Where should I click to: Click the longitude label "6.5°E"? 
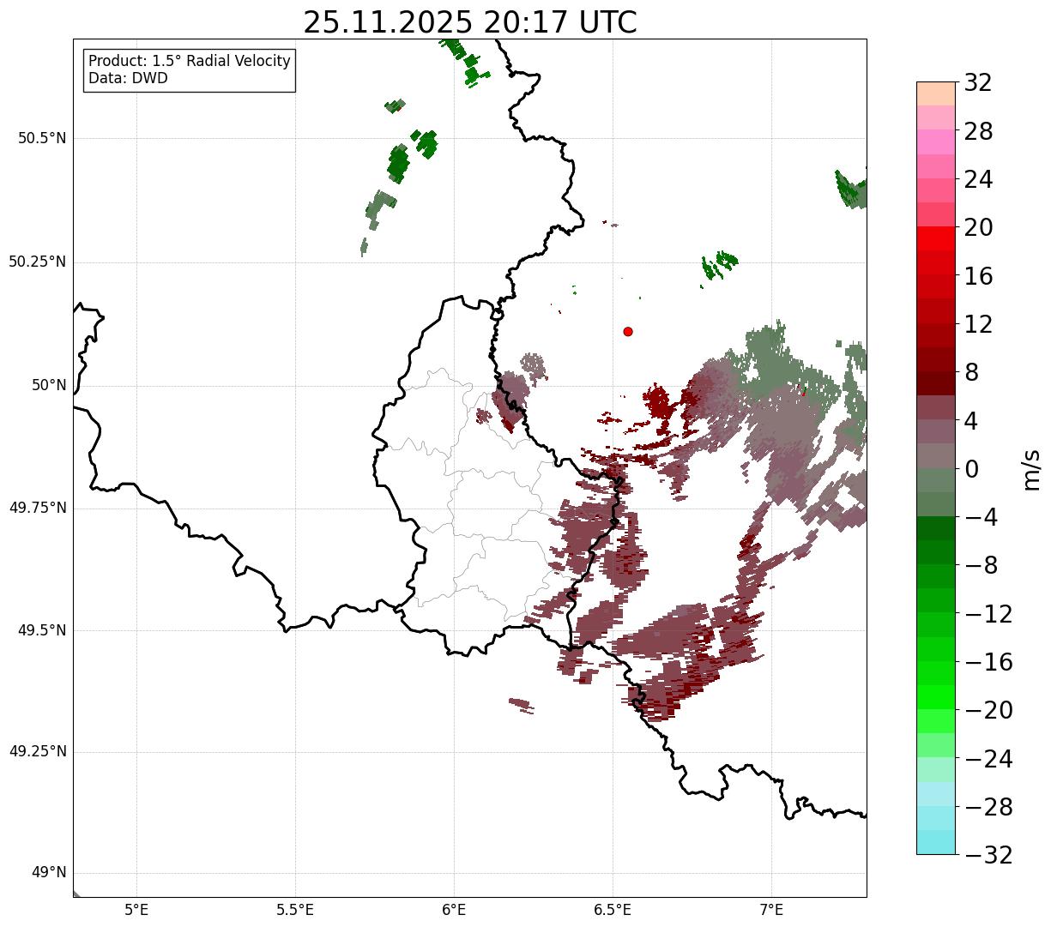(613, 910)
